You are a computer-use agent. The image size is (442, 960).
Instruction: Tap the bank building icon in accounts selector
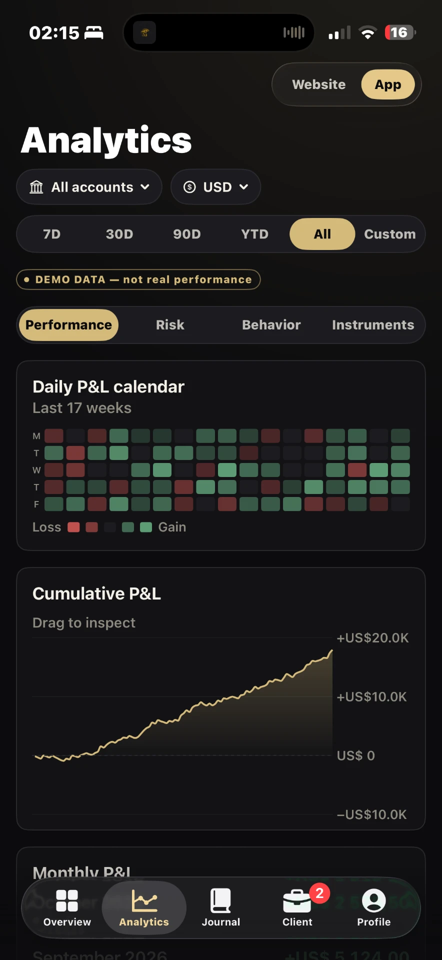pos(36,187)
